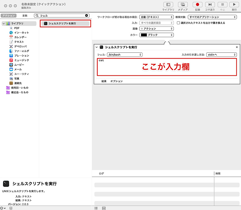Image resolution: width=241 pixels, height=210 pixels.
Task: Enable 選択されたテキストを出力で置き換える checkbox
Action: pos(178,23)
